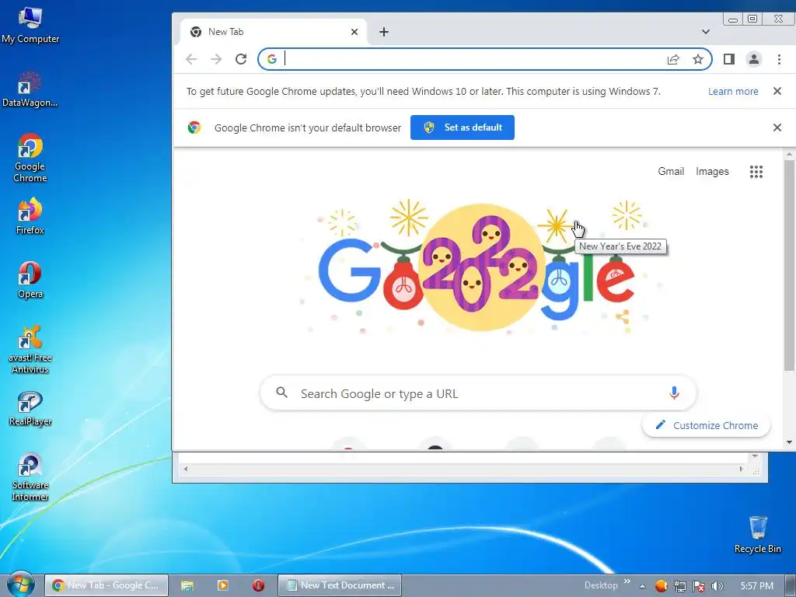Image resolution: width=796 pixels, height=597 pixels.
Task: Bookmark this tab with the star icon
Action: (x=698, y=59)
